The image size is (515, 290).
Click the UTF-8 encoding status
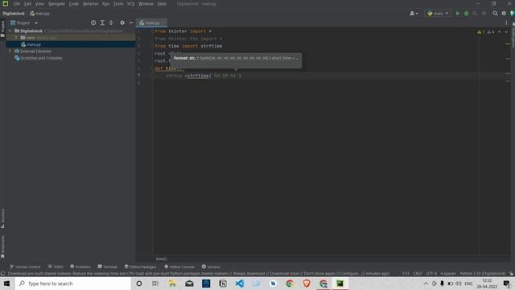(431, 274)
